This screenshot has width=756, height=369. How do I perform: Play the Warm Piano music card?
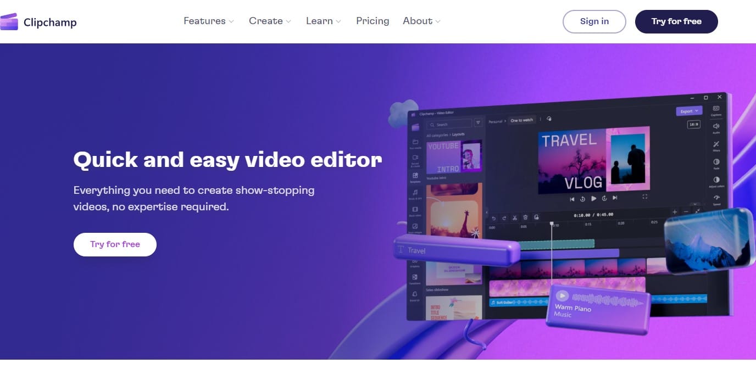tap(562, 296)
